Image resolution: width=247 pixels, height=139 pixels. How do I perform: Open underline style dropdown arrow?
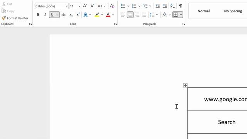pos(58,15)
